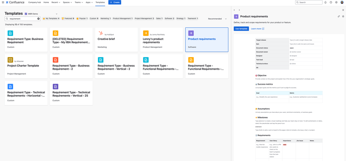Filter by Project Management 2
The width and height of the screenshot is (346, 161).
(144, 19)
